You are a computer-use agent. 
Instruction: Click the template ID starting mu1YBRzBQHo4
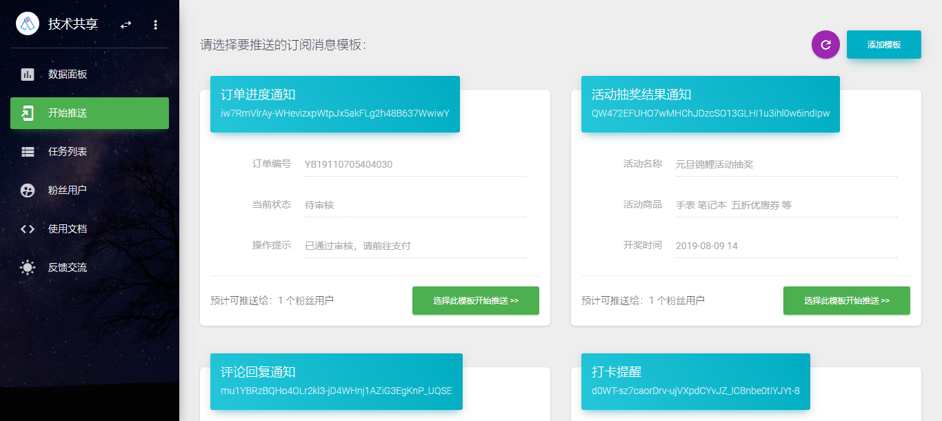[x=337, y=391]
